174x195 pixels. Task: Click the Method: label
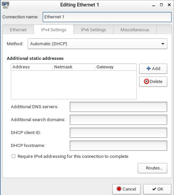pyautogui.click(x=15, y=44)
